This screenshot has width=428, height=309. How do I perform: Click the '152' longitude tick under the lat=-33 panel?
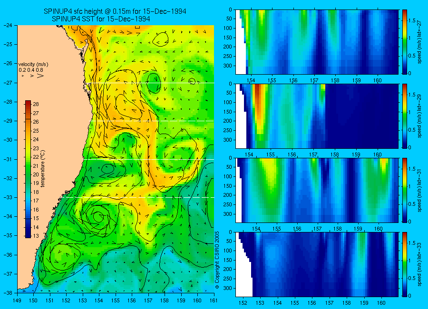(x=243, y=303)
